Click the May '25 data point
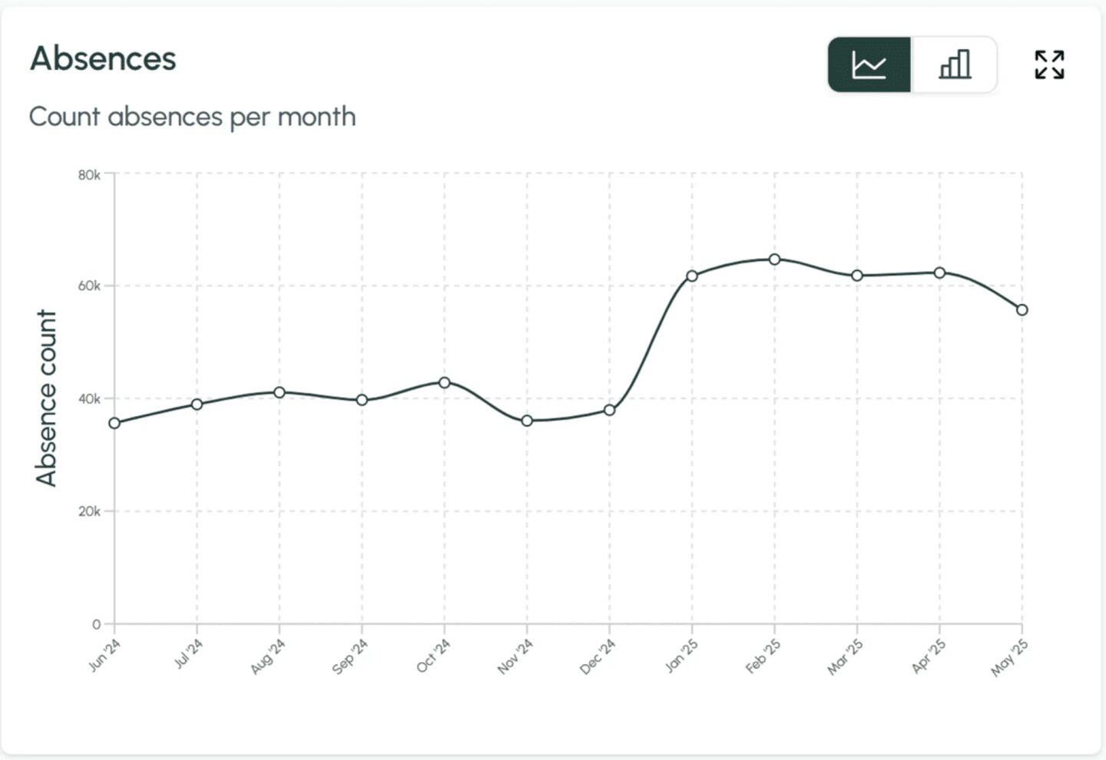The height and width of the screenshot is (760, 1106). point(1022,310)
